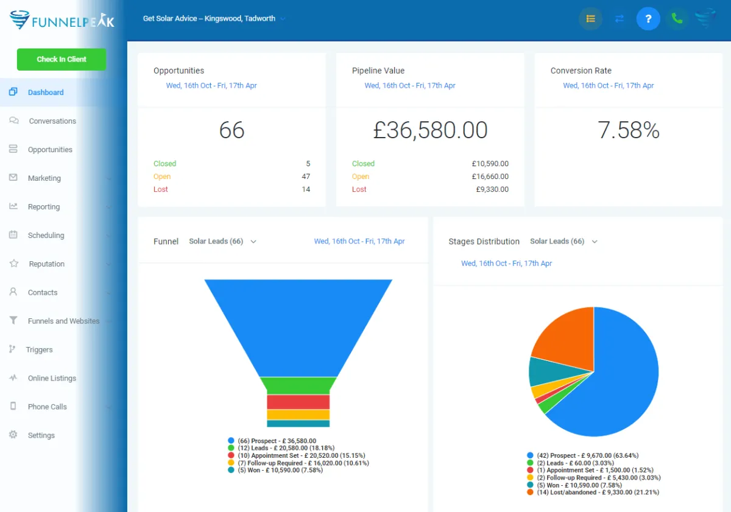The width and height of the screenshot is (731, 512).
Task: Click '(10) Appointment Set - £ 20,520.00 (15.15%)' legend
Action: pyautogui.click(x=302, y=455)
